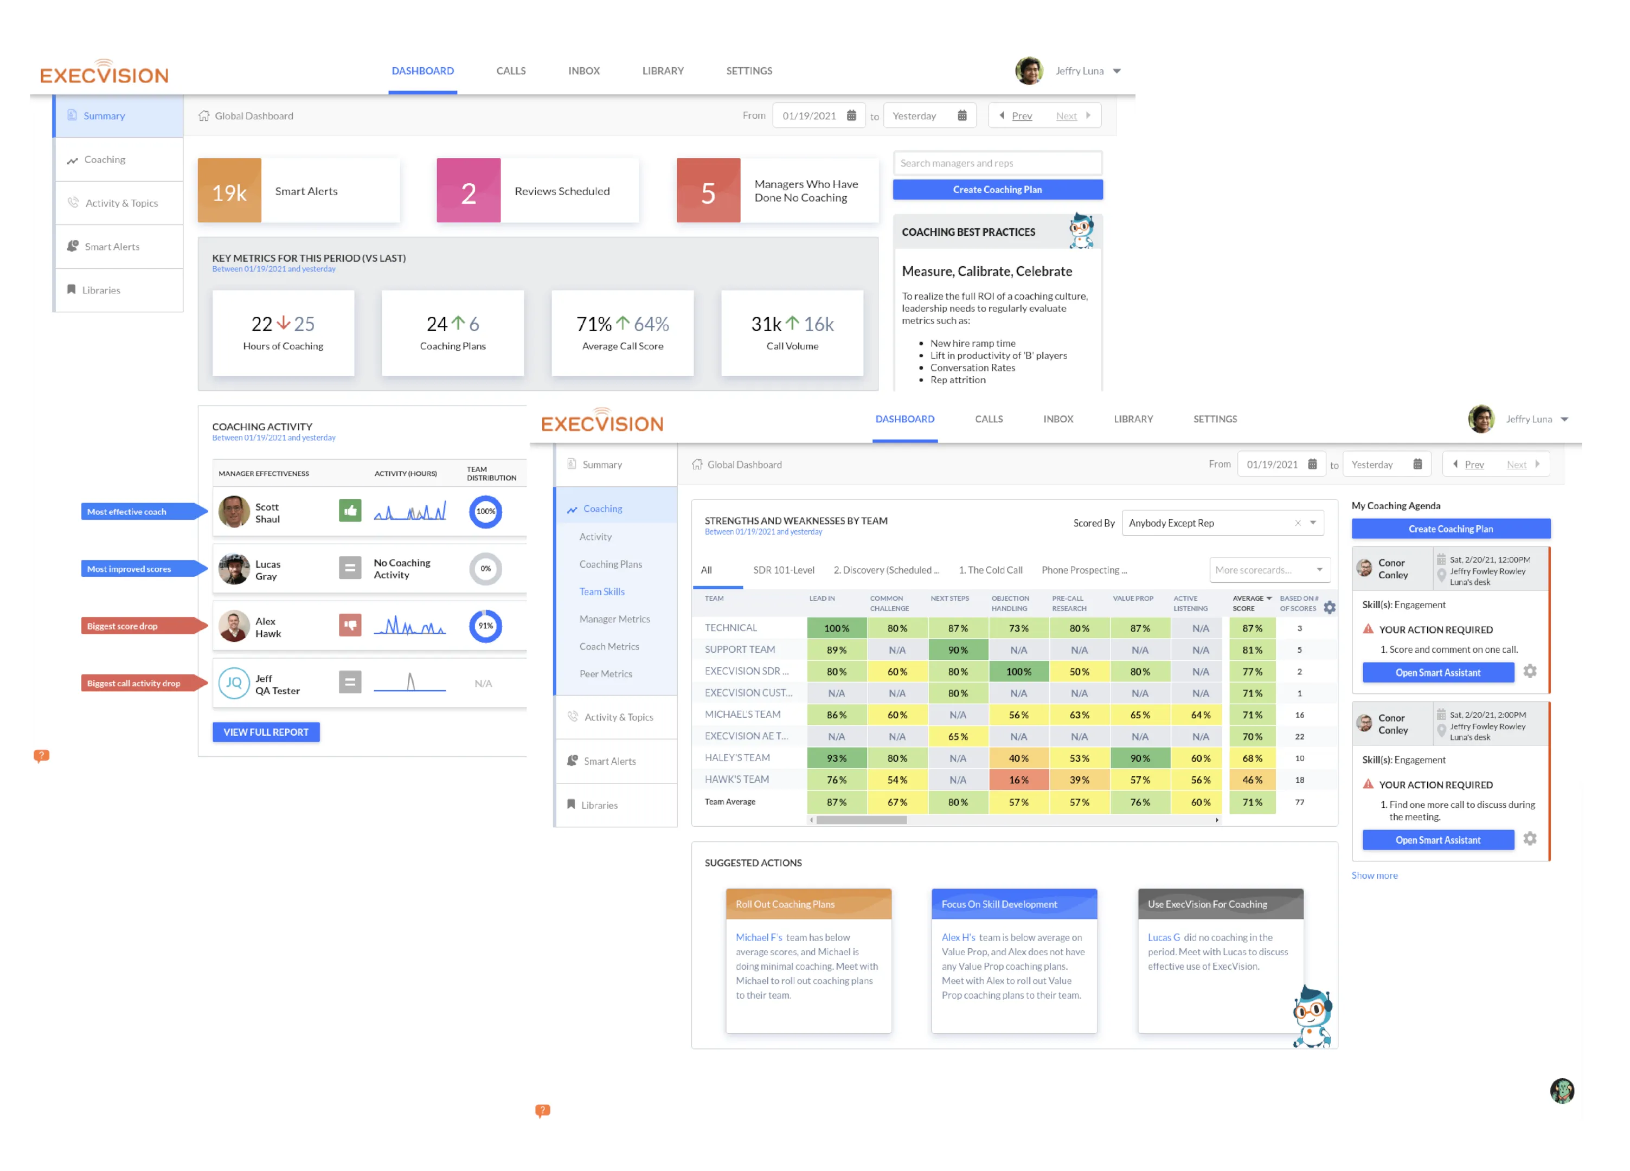This screenshot has height=1171, width=1630.
Task: Click the View Full Report button
Action: click(x=266, y=732)
